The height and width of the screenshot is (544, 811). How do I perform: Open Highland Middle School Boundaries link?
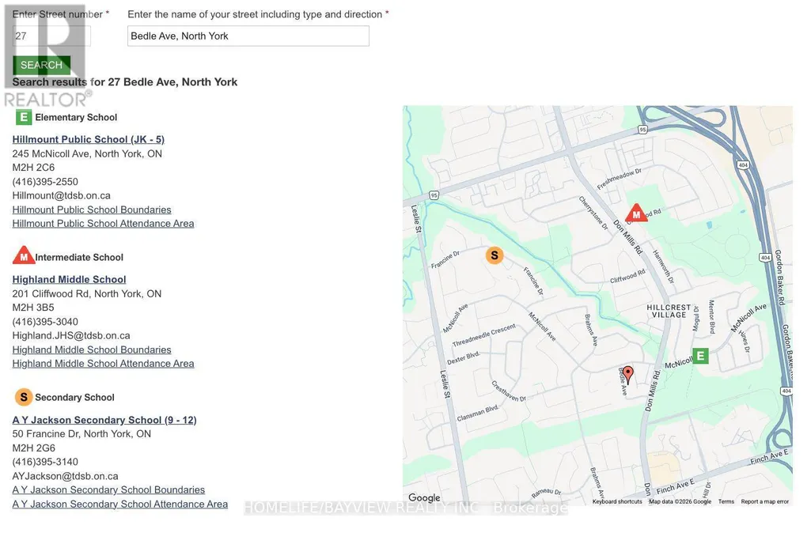92,349
